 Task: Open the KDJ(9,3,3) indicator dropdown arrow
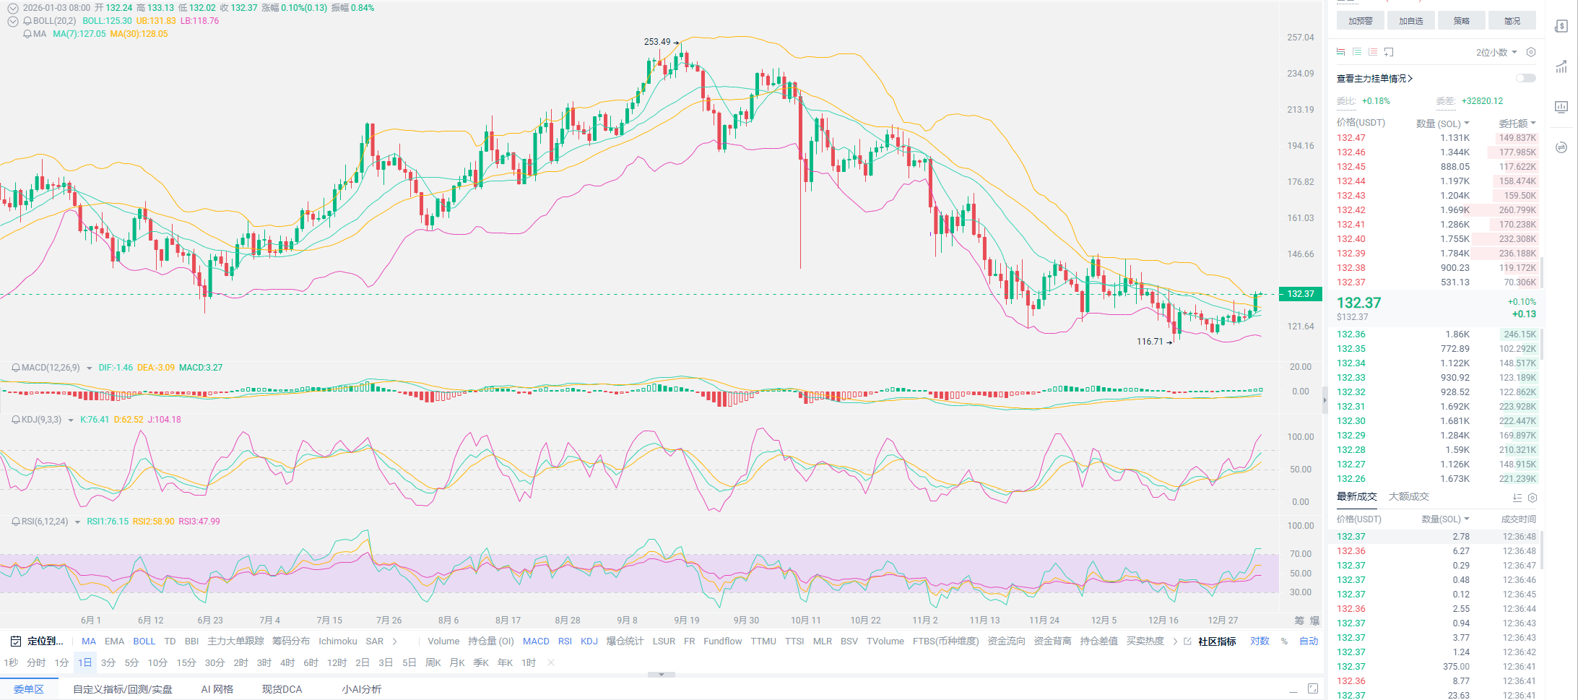pyautogui.click(x=71, y=420)
